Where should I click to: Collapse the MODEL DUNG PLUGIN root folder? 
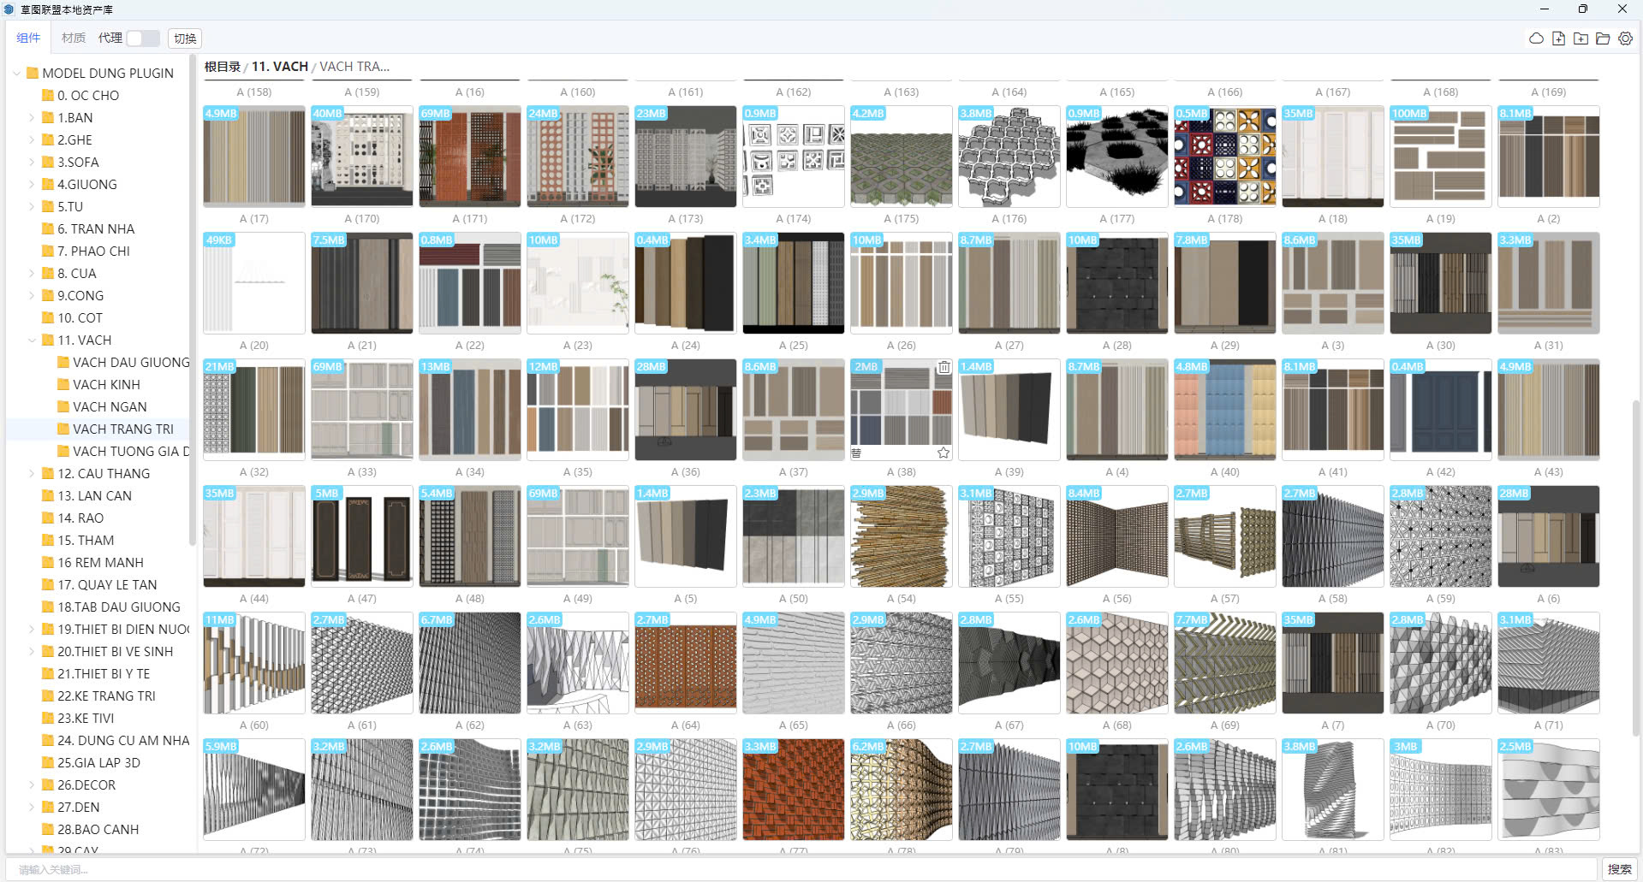click(x=16, y=74)
